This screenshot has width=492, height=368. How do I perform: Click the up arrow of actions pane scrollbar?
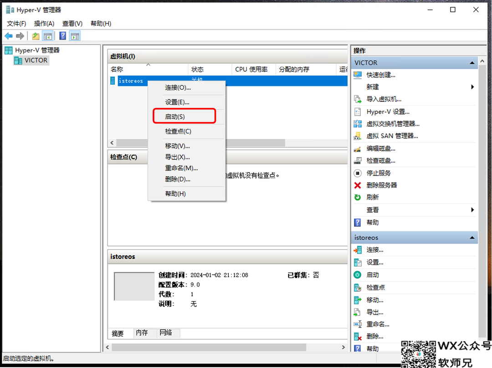482,61
